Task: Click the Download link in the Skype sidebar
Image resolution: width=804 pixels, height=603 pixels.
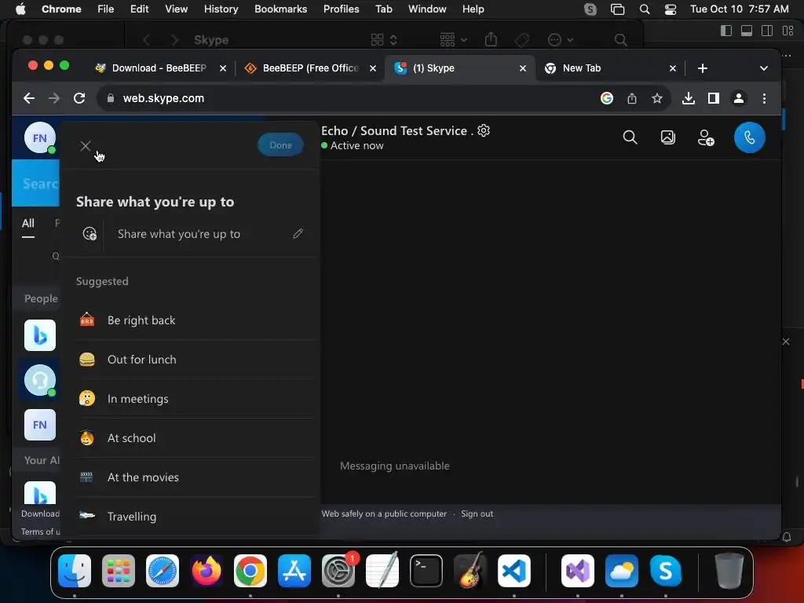Action: pos(40,513)
